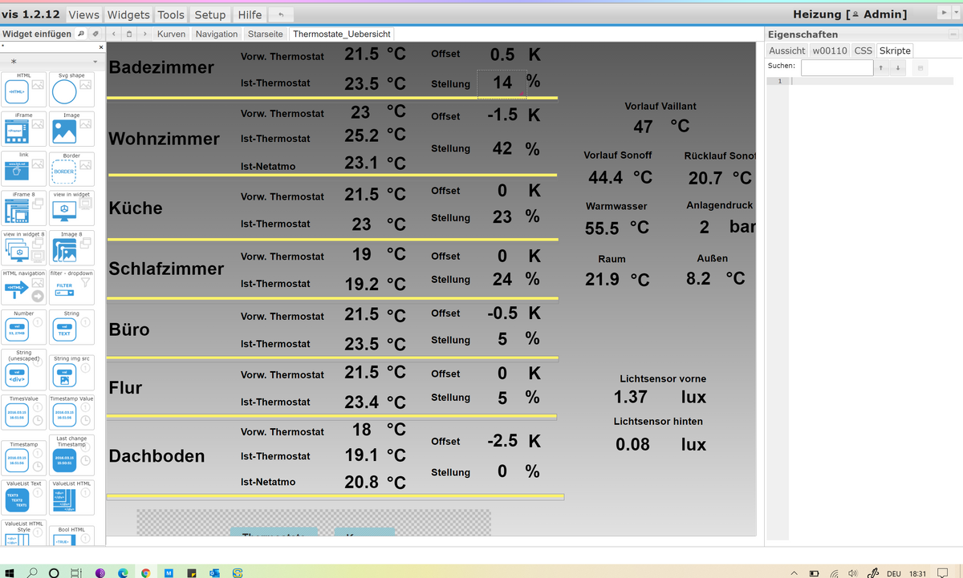Expand hidden system tray icons
Viewport: 963px width, 578px height.
click(x=794, y=573)
